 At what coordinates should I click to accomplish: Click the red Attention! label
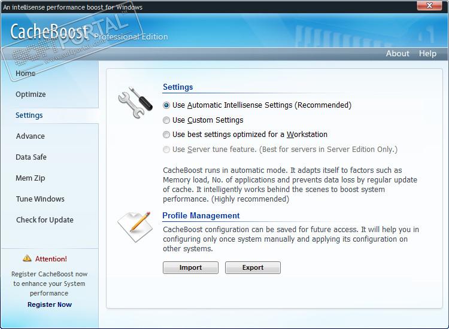(51, 259)
